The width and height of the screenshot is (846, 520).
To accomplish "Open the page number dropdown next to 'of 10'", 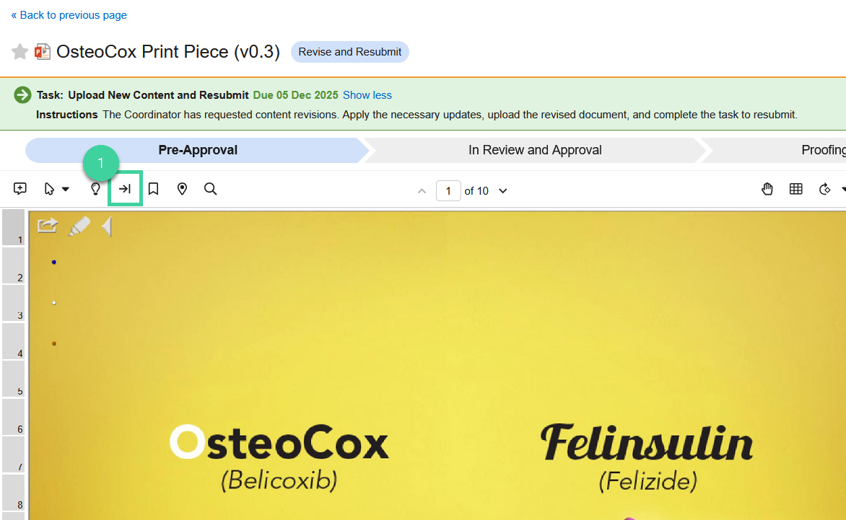I will (x=502, y=190).
